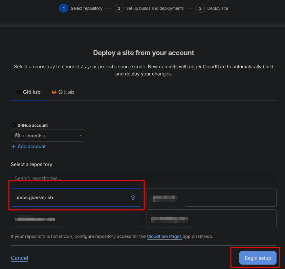Click the step 3 circle icon
Screen dimensions: 285x269
(x=200, y=8)
